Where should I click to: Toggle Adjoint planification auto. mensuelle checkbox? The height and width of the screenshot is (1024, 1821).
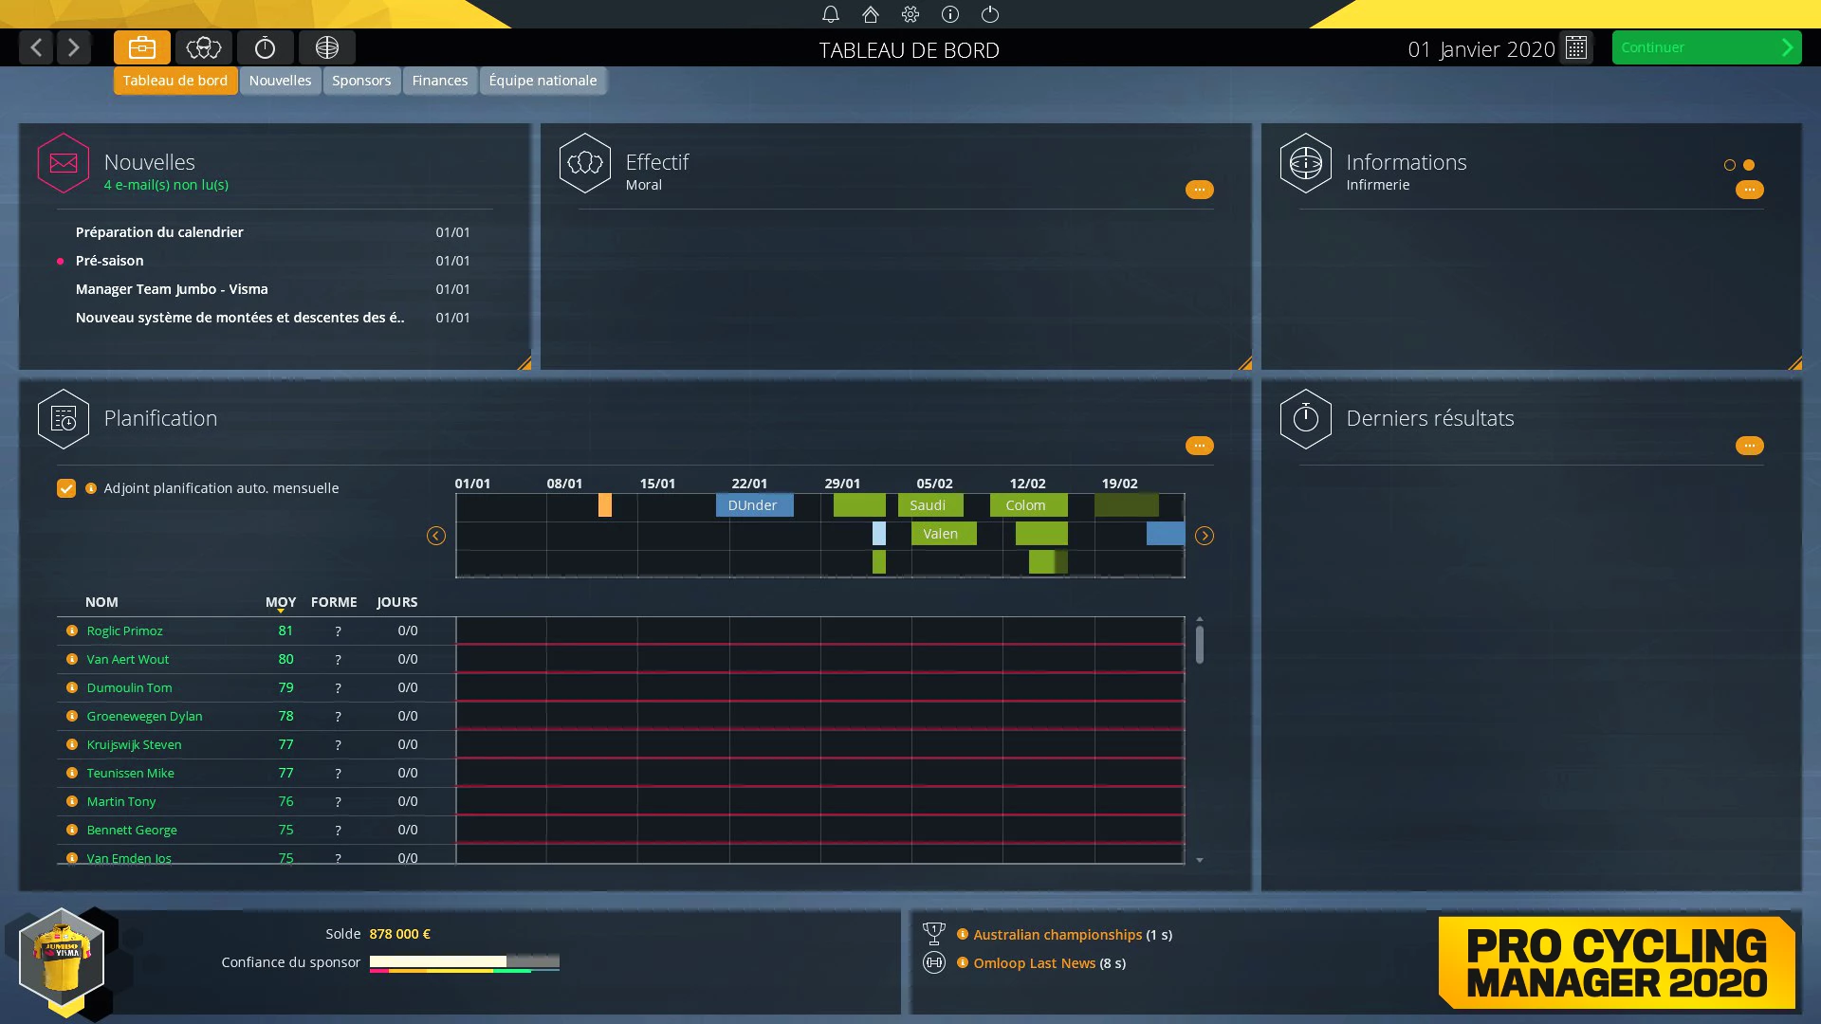(66, 488)
